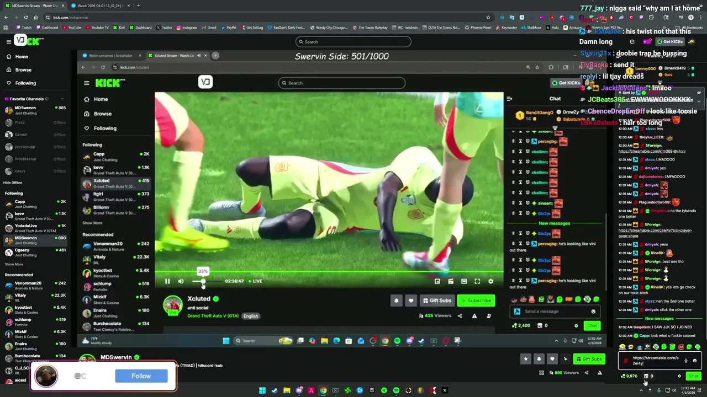Click the microphone icon in outer chat input
The image size is (707, 397).
685,361
